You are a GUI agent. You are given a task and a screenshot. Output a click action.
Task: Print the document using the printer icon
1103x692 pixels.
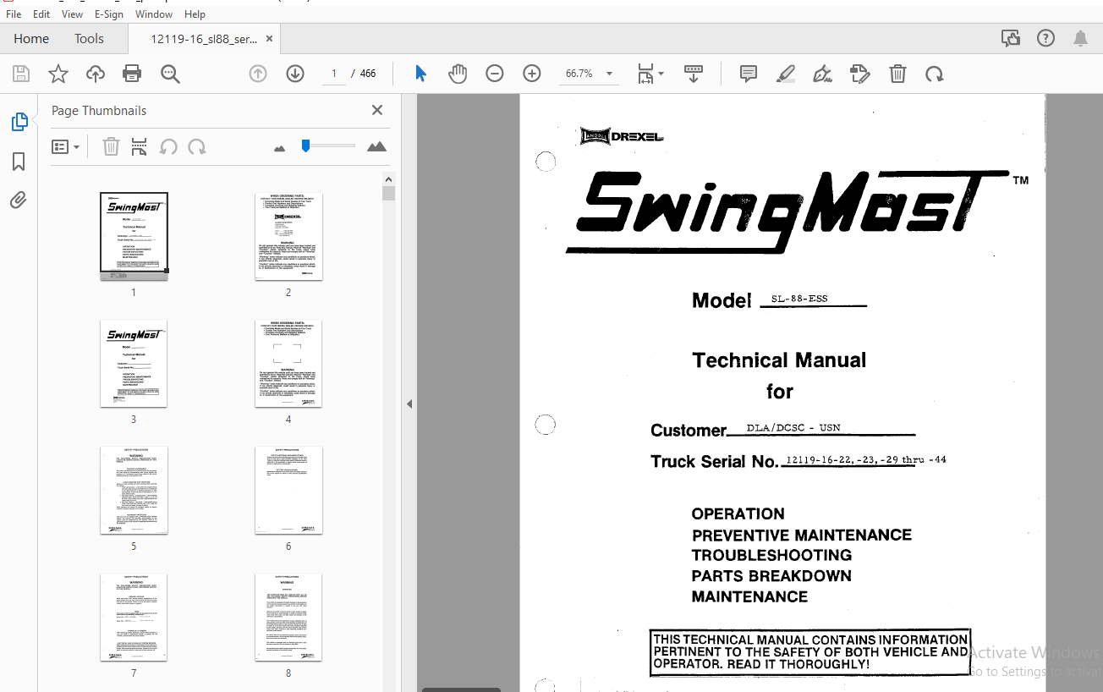132,74
